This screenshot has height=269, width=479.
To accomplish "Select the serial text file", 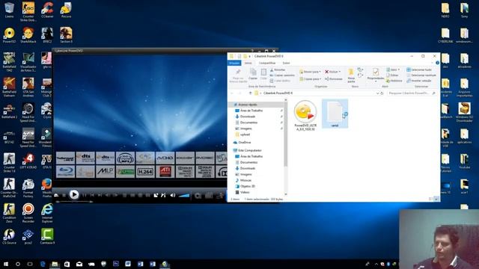I will point(335,114).
